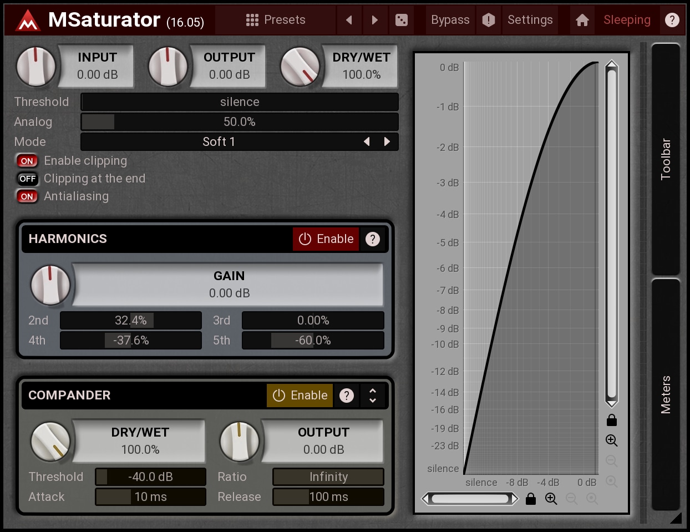The width and height of the screenshot is (690, 532).
Task: Open the help question mark in header
Action: coord(672,20)
